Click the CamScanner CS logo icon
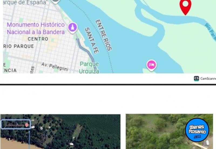This screenshot has width=216, height=149. click(197, 78)
